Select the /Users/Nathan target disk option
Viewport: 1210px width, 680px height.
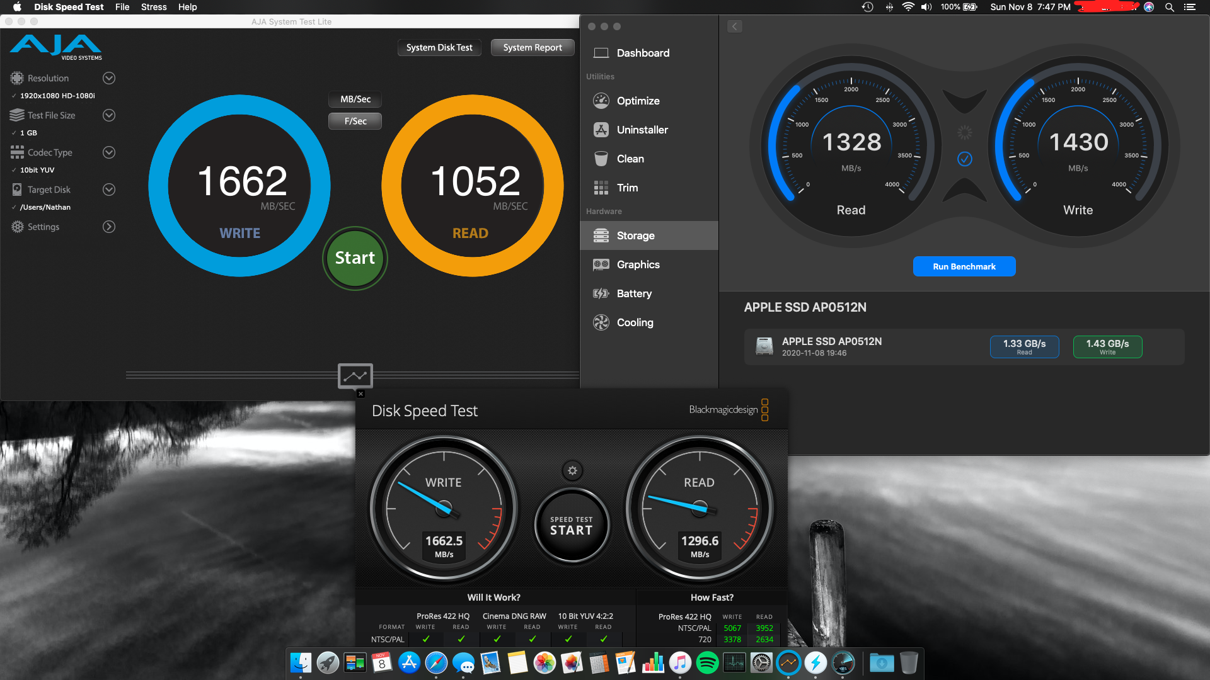[x=45, y=207]
